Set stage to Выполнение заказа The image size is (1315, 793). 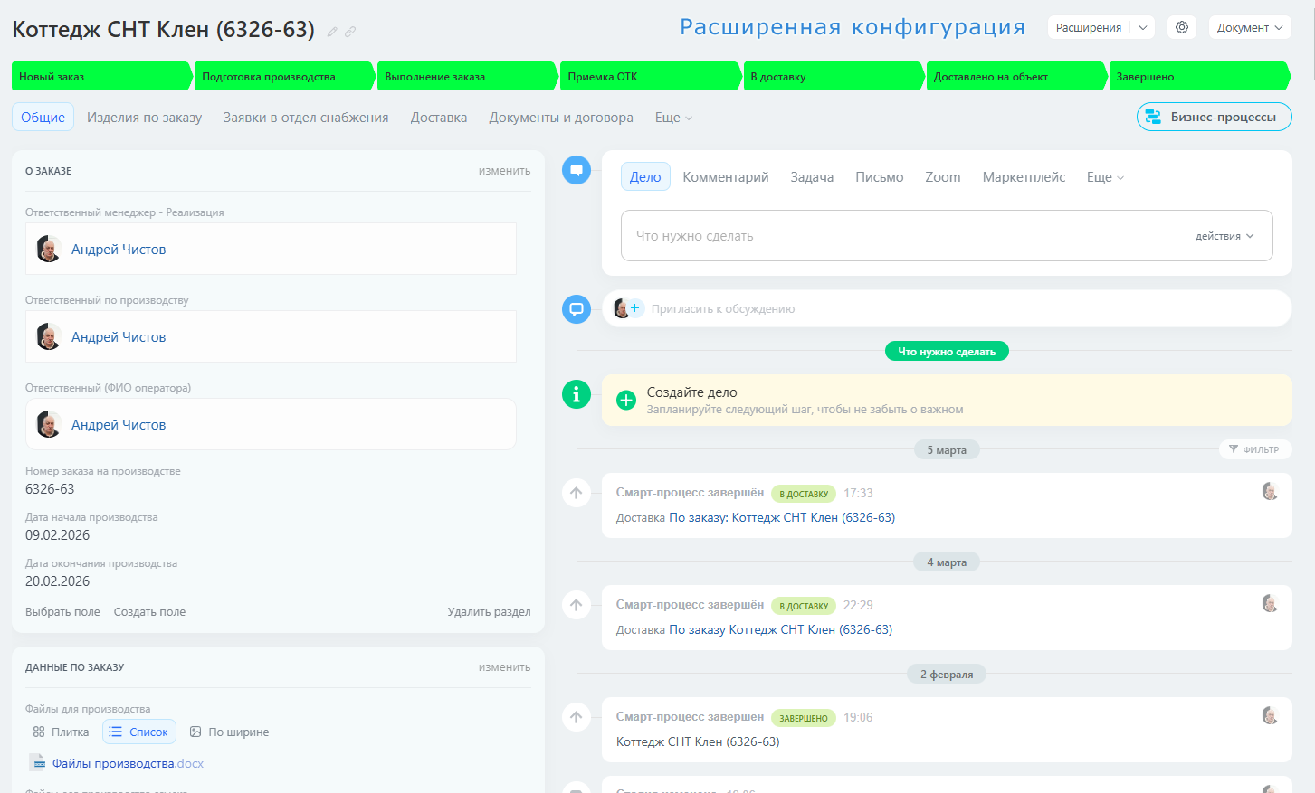(468, 77)
